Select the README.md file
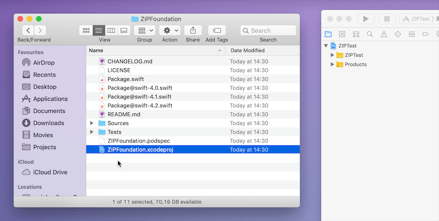 pyautogui.click(x=193, y=114)
